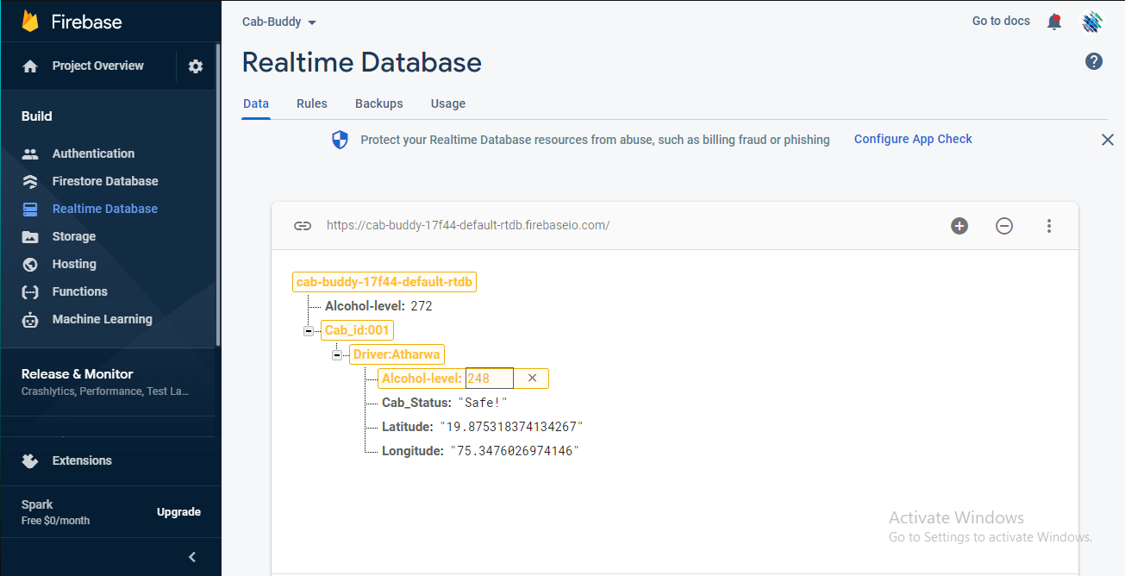Screen dimensions: 1125x576
Task: Click the Upgrade plan button
Action: 178,512
